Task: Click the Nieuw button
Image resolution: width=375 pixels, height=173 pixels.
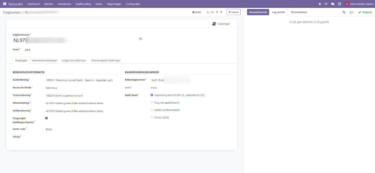Action: click(233, 12)
